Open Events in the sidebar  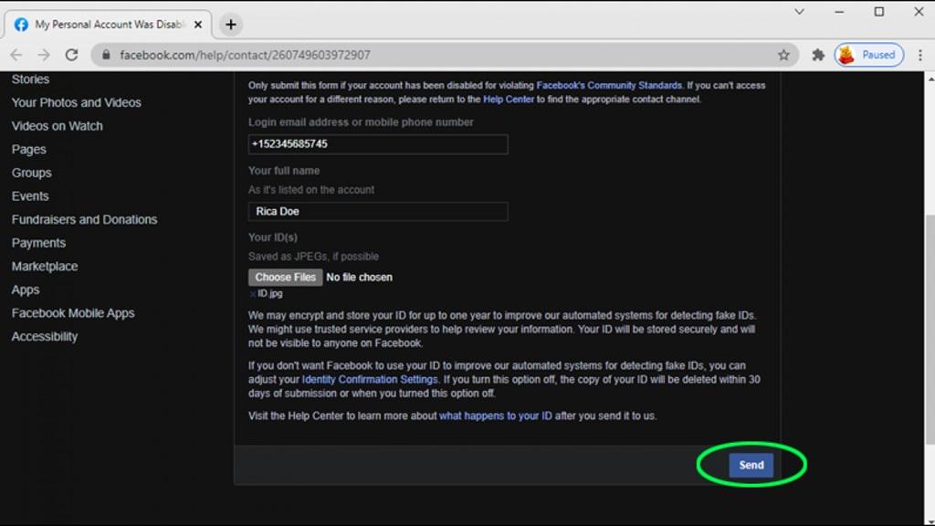[30, 196]
